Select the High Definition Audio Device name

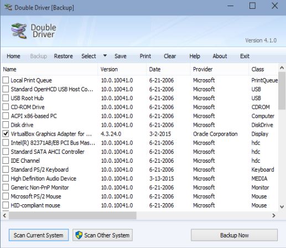point(44,178)
